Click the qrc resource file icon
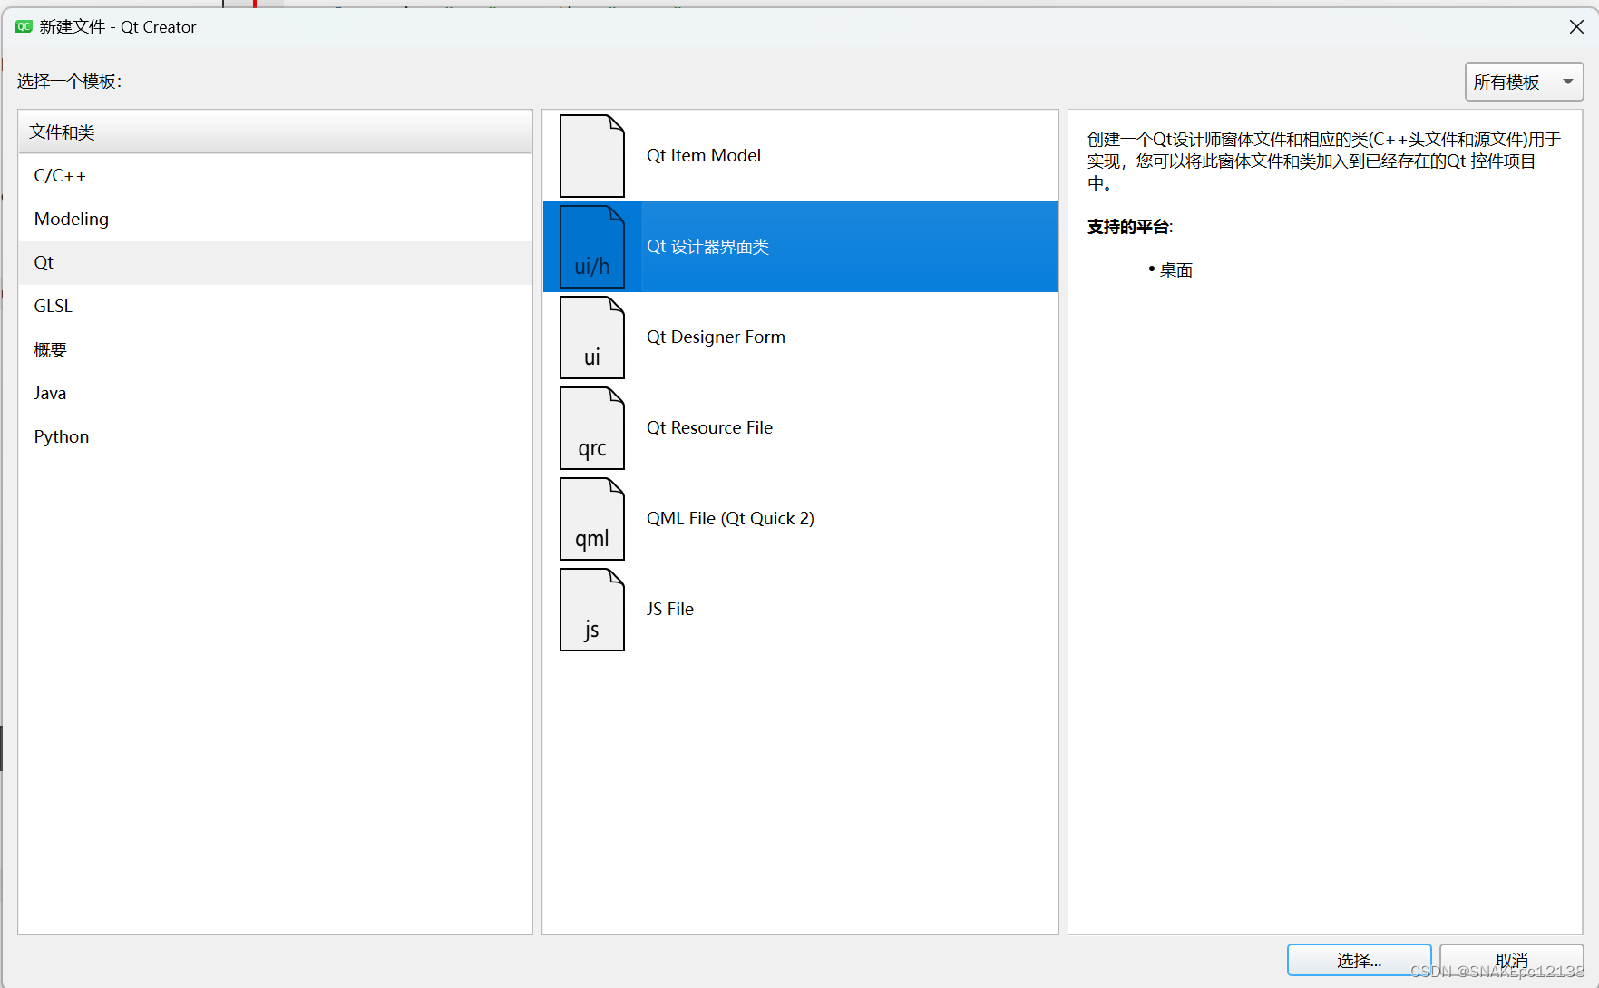Image resolution: width=1599 pixels, height=988 pixels. pyautogui.click(x=592, y=428)
